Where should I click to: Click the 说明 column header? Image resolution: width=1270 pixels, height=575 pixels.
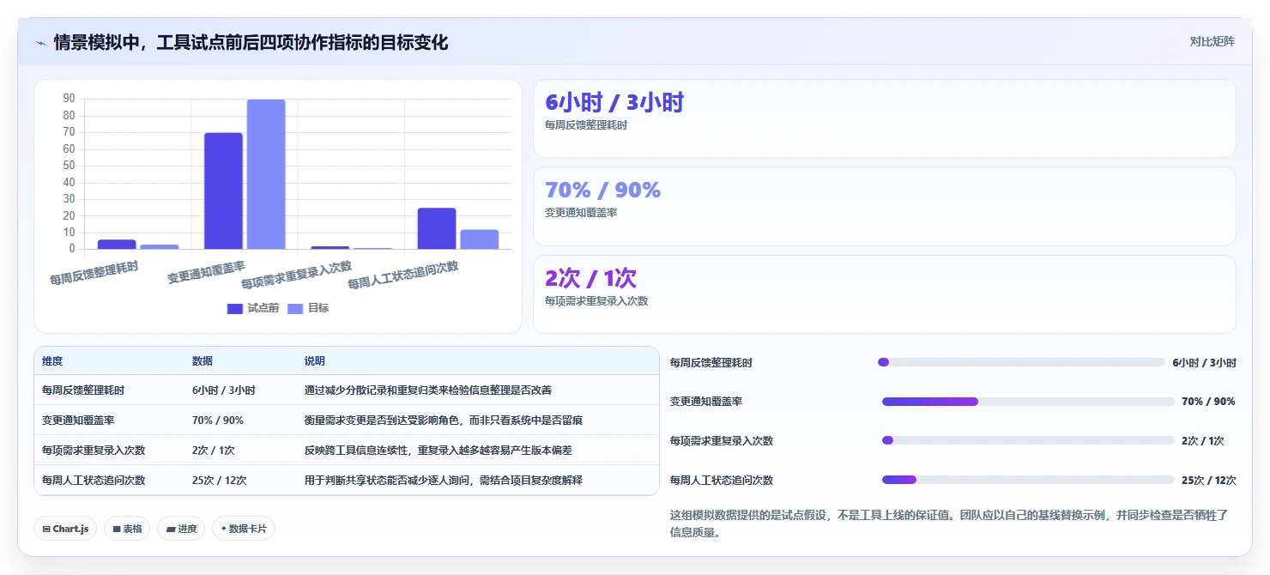point(315,361)
